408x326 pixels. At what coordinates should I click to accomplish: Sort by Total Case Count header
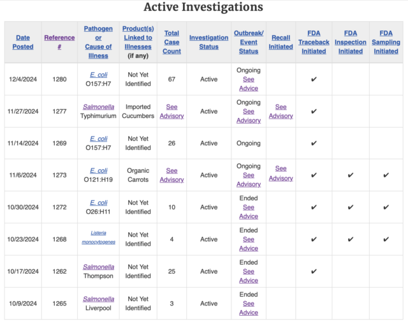click(x=171, y=42)
